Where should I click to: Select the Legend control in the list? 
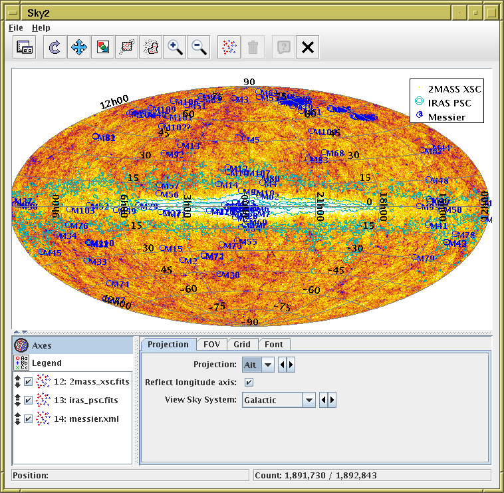point(47,363)
